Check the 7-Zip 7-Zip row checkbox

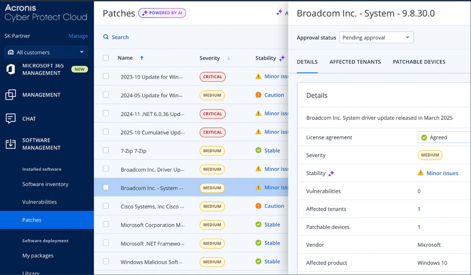[106, 150]
